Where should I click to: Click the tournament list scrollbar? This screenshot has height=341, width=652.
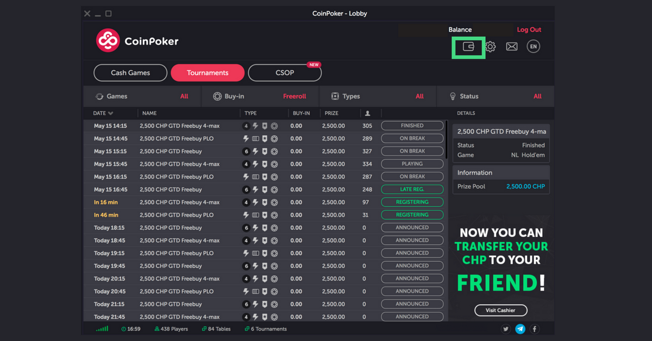coord(447,140)
